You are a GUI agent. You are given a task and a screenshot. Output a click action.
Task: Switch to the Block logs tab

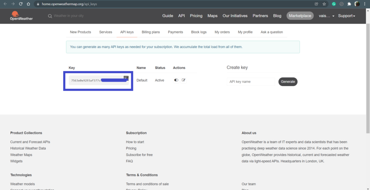tap(199, 32)
